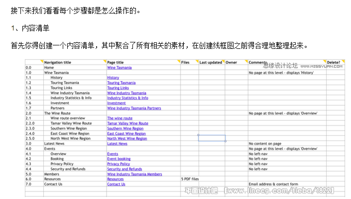The image size is (351, 199).
Task: Open the Wine Tasmania page link
Action: click(119, 67)
